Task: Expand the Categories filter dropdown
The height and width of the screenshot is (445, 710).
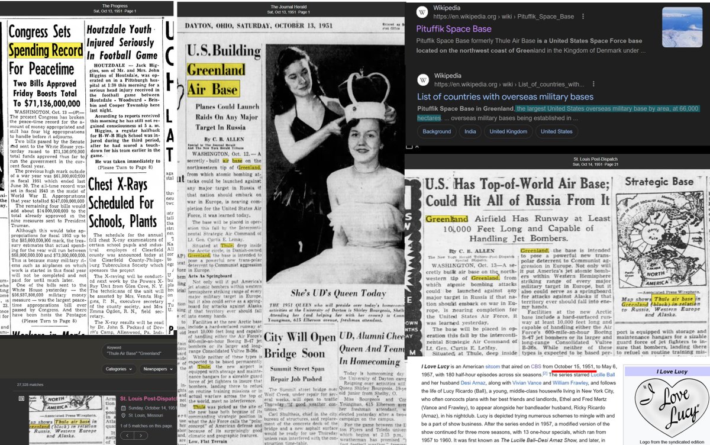Action: [x=120, y=369]
